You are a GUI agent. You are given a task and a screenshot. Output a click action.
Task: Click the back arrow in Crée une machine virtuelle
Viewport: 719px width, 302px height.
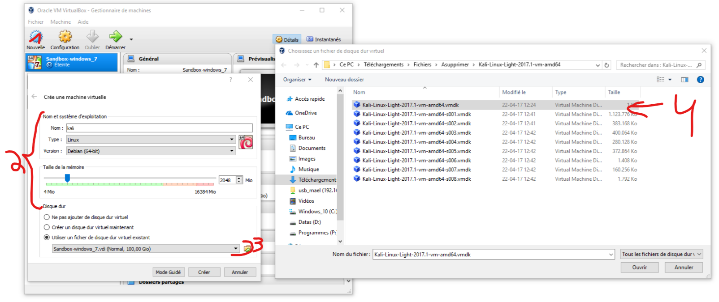[35, 97]
